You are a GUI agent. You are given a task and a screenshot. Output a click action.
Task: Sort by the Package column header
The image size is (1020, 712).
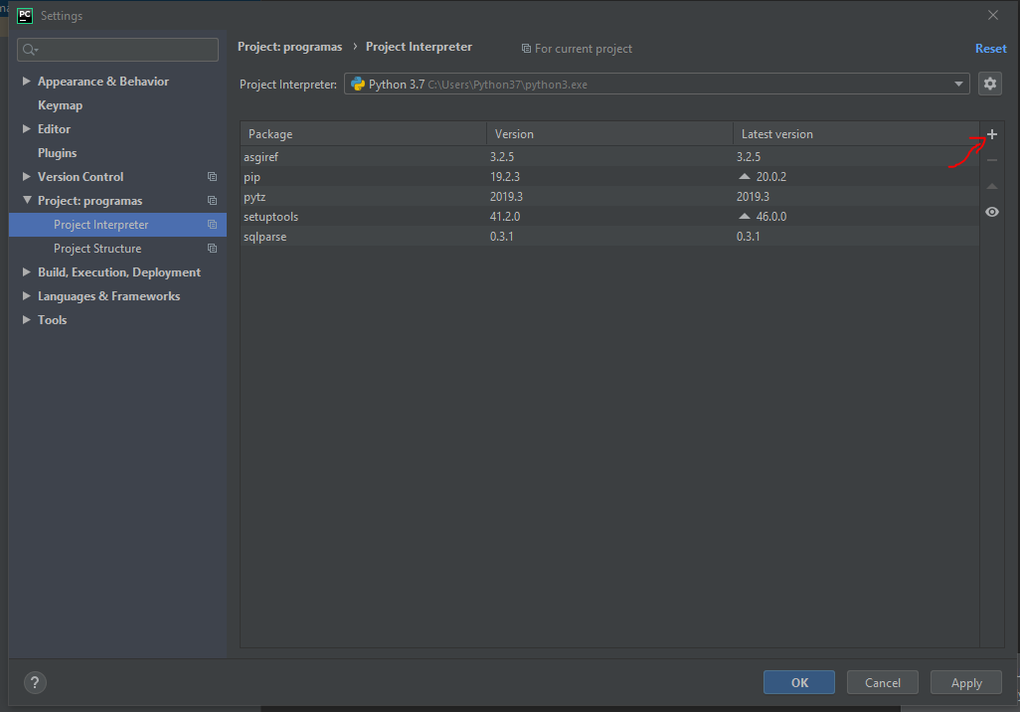pyautogui.click(x=363, y=133)
